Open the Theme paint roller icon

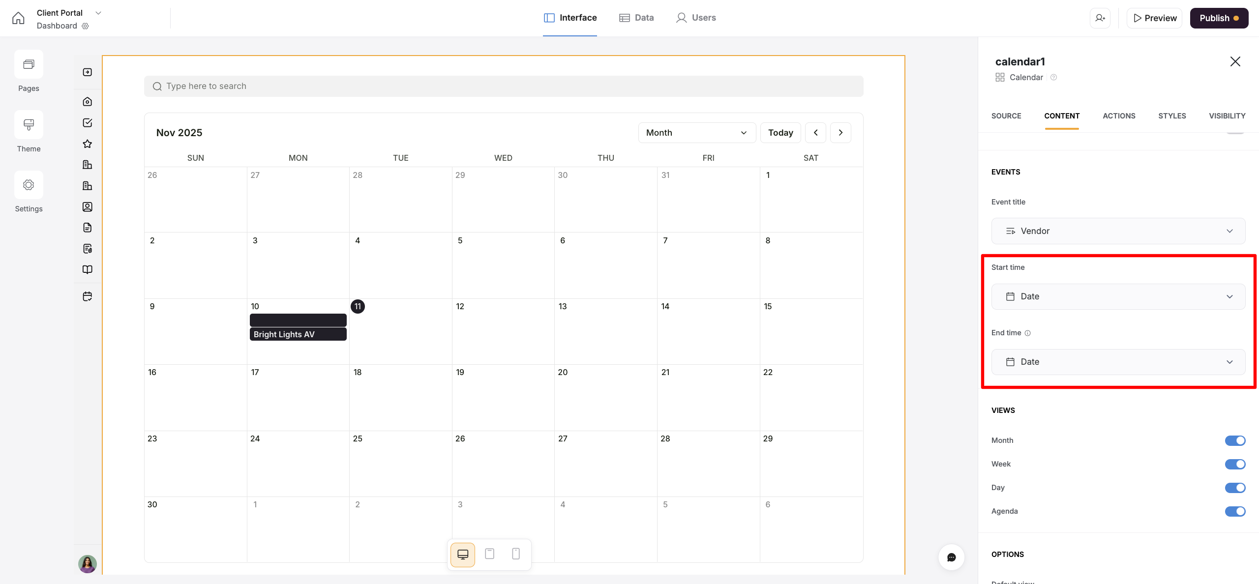pos(29,125)
